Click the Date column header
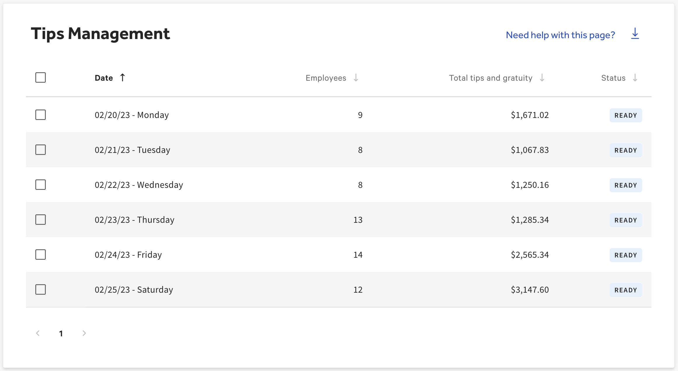This screenshot has height=371, width=678. click(104, 77)
